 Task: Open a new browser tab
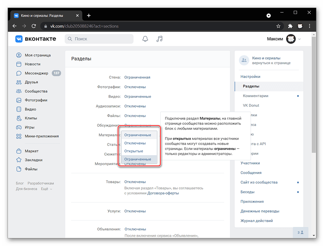(89, 16)
